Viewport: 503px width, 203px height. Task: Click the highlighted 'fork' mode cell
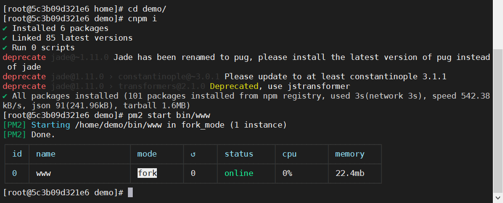coord(147,173)
